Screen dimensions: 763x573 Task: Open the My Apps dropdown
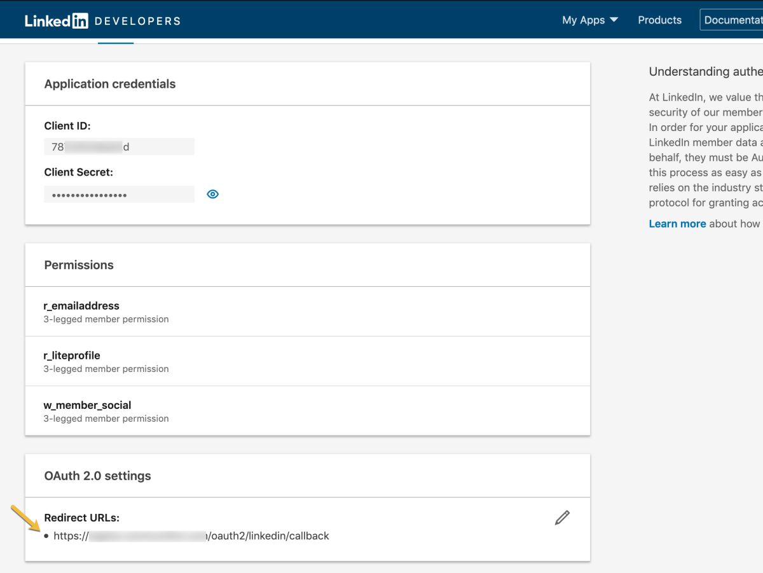coord(590,20)
